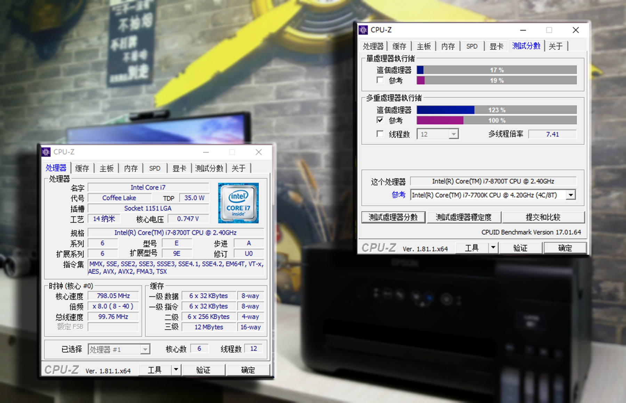Minimize the benchmark CPU-Z window
This screenshot has width=626, height=403.
[523, 30]
